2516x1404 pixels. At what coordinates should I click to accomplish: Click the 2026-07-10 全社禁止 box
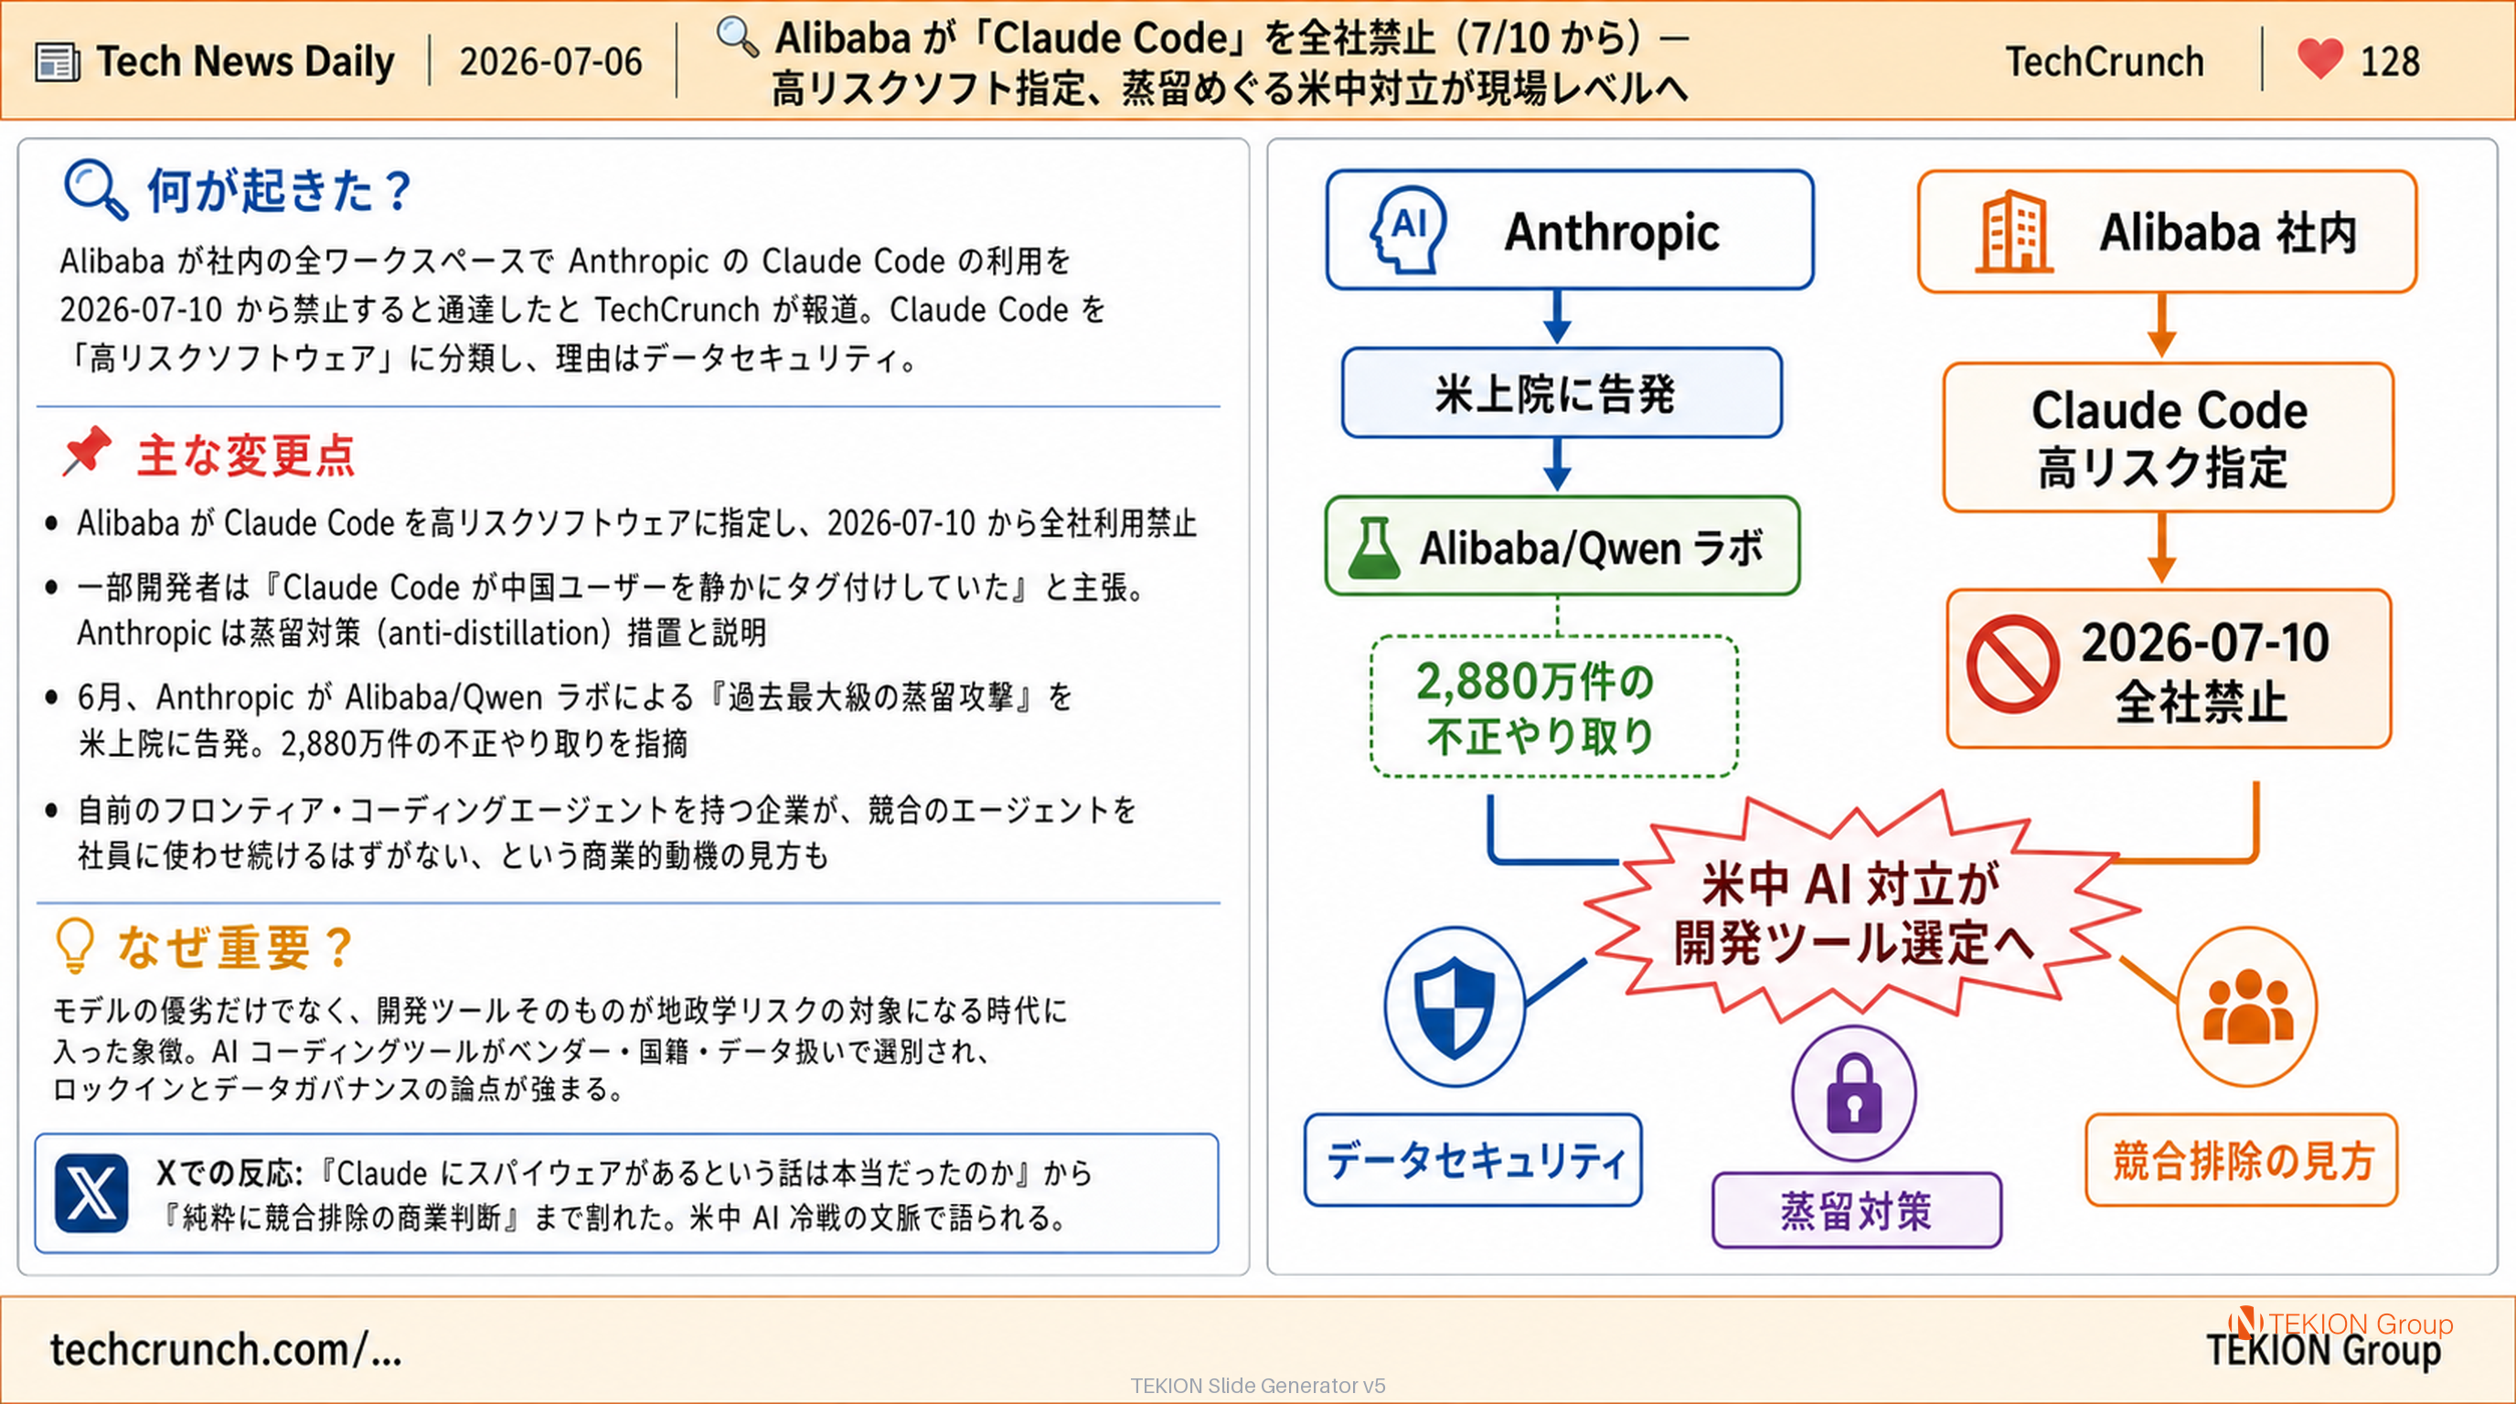click(x=2169, y=669)
